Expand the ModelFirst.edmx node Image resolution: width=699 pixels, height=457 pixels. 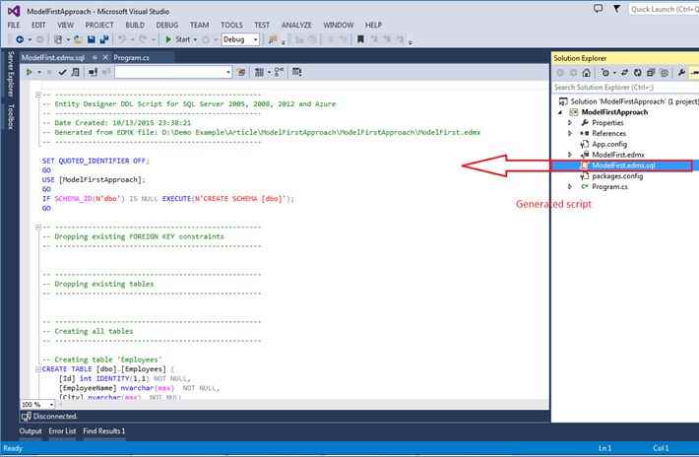click(x=570, y=155)
